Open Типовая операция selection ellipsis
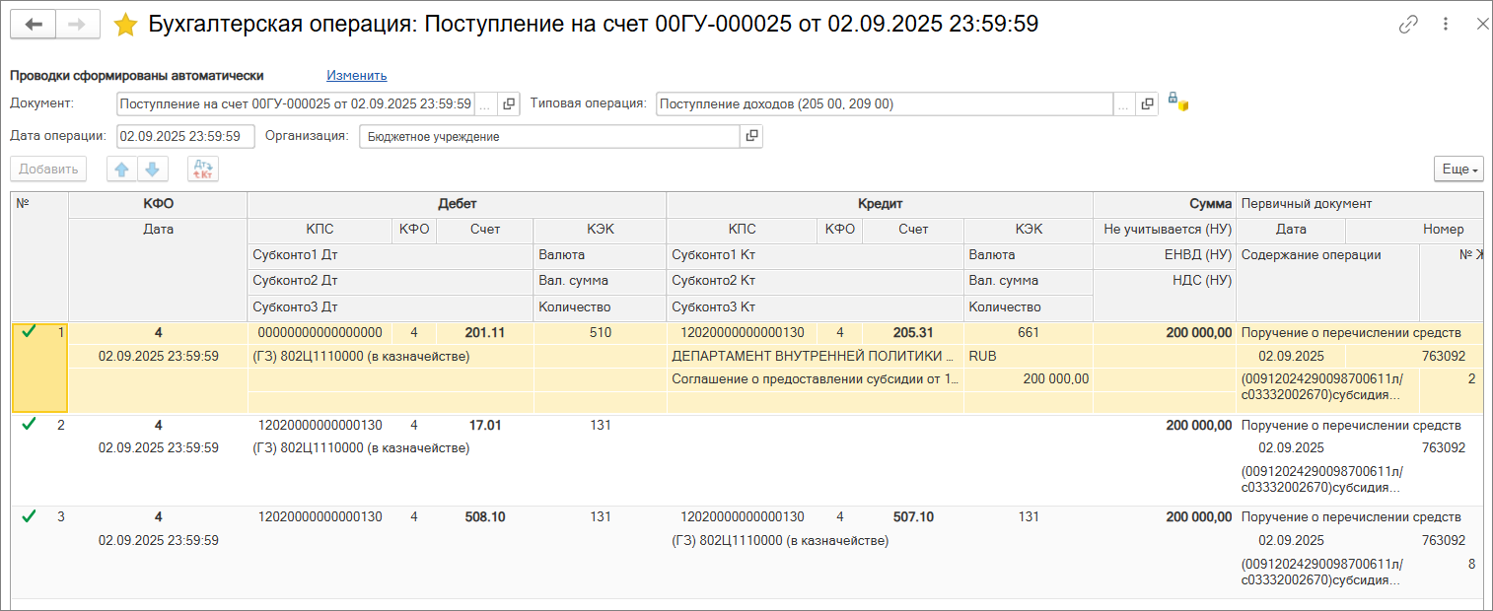Image resolution: width=1493 pixels, height=611 pixels. click(1123, 103)
